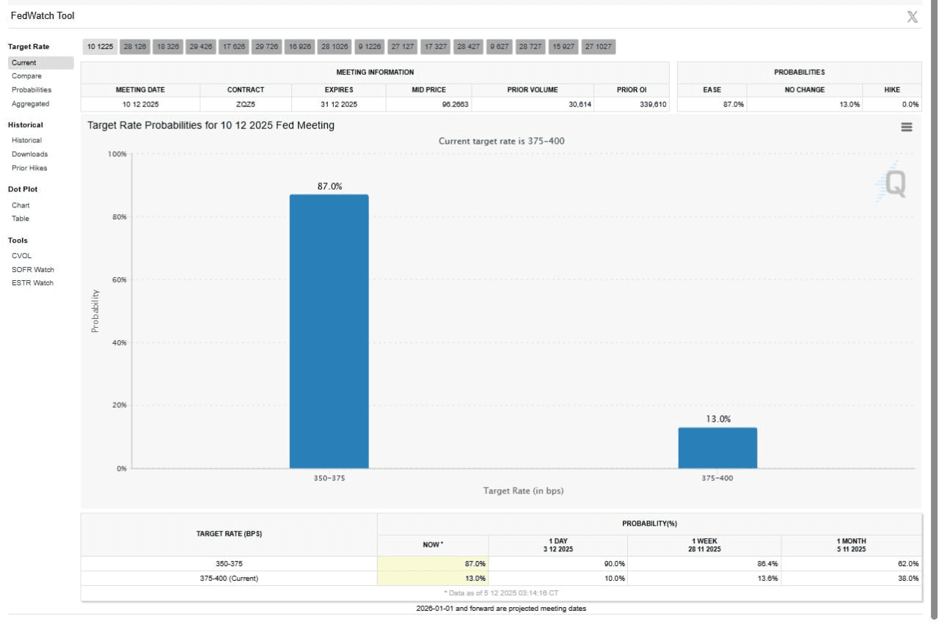This screenshot has width=939, height=624.
Task: Open the Dot Plot Chart
Action: [21, 206]
